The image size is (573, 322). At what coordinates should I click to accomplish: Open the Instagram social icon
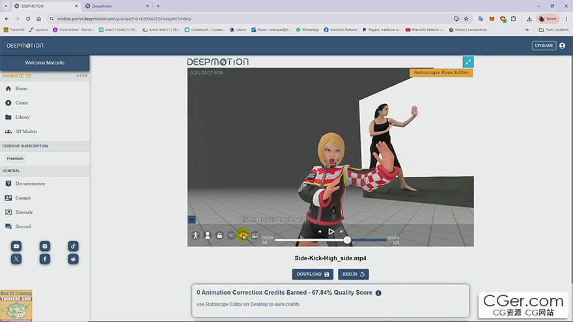(44, 246)
